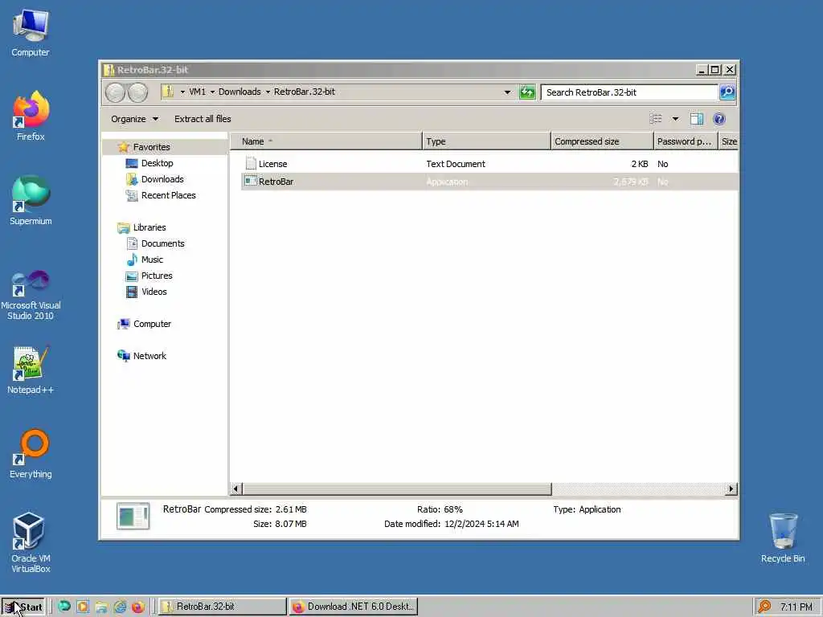823x617 pixels.
Task: Click the Text Document type cell
Action: coord(456,164)
